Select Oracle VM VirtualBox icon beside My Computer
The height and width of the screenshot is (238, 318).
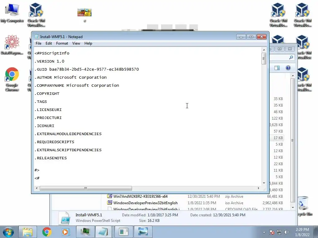click(36, 15)
